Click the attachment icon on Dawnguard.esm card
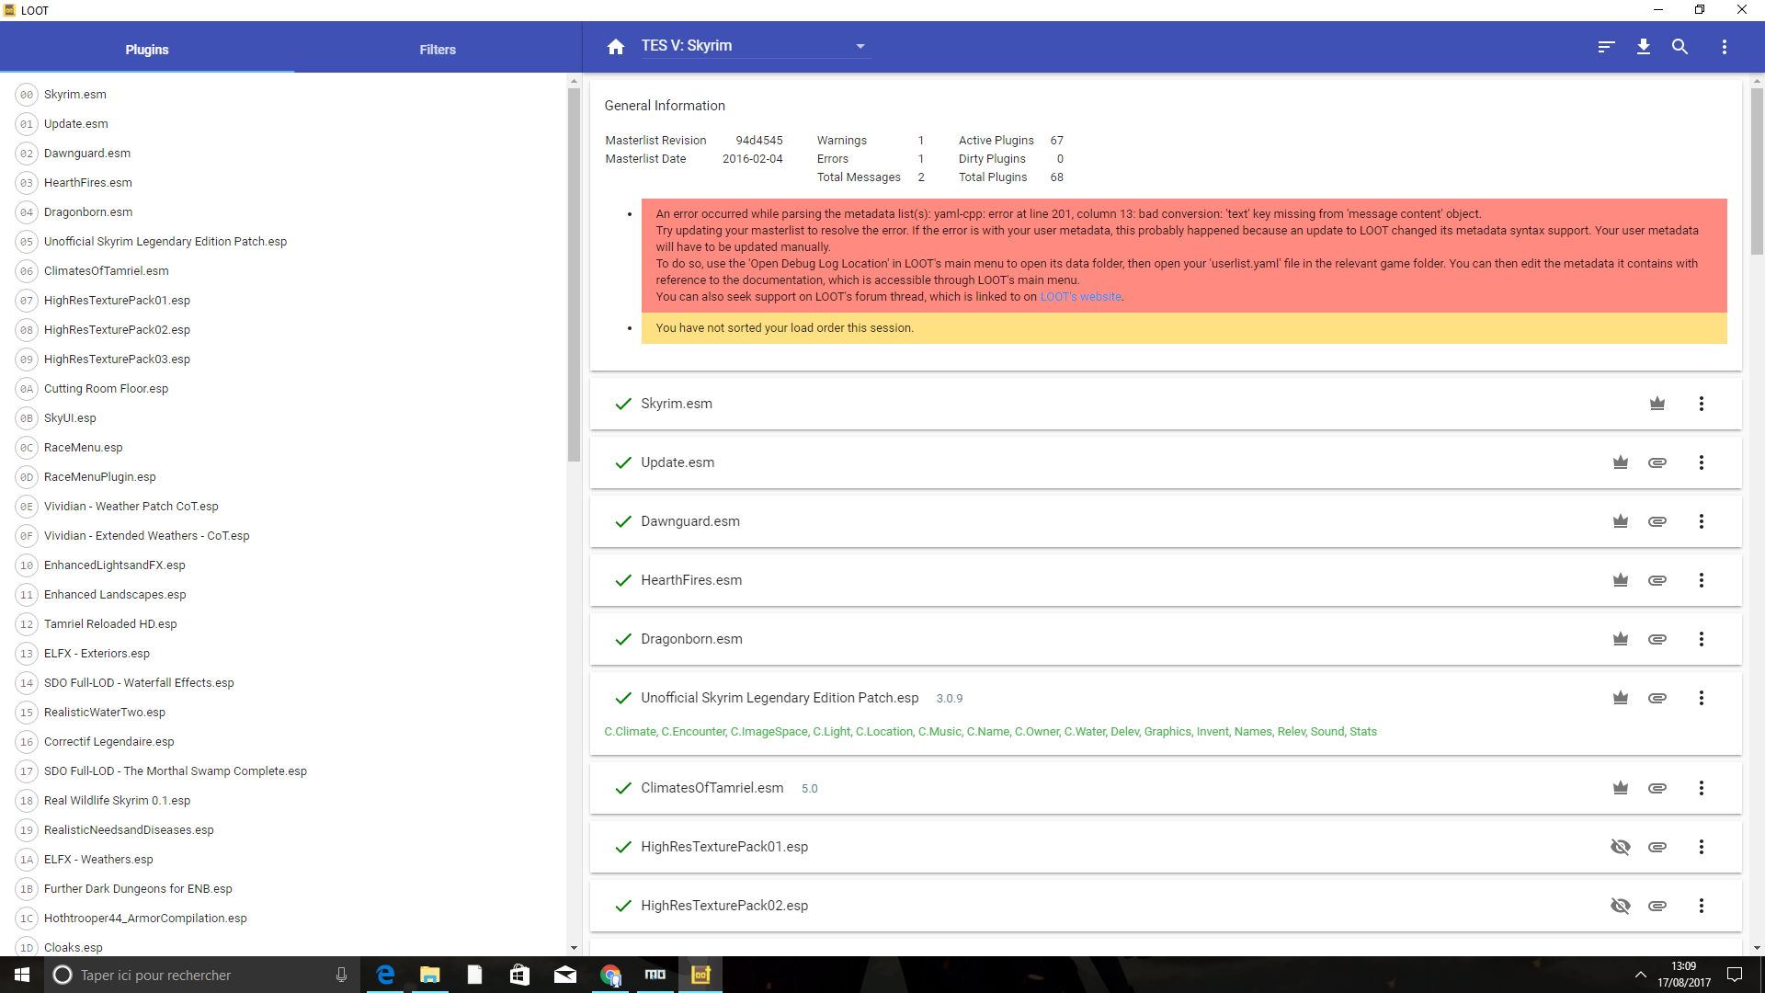The image size is (1765, 993). coord(1657,521)
